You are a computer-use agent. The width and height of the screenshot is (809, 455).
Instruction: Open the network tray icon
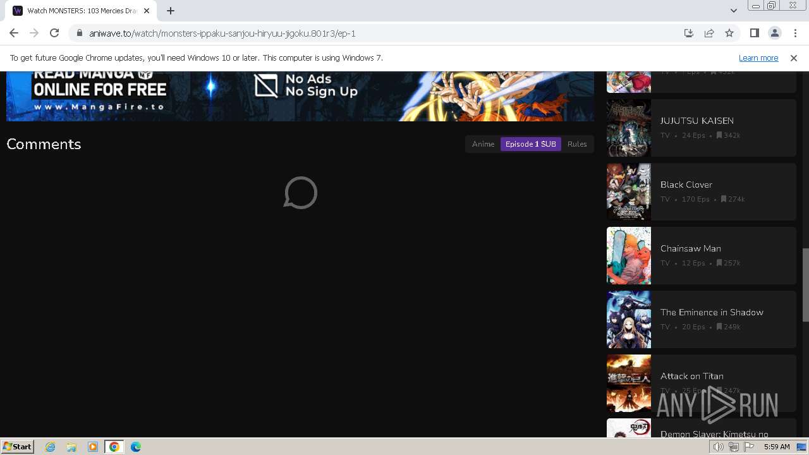(734, 447)
